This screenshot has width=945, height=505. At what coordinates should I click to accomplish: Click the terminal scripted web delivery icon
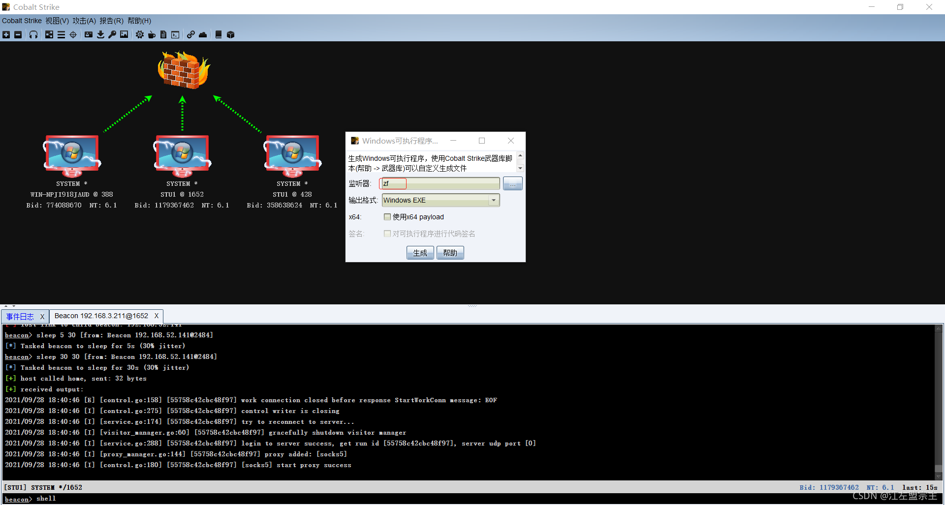[175, 34]
